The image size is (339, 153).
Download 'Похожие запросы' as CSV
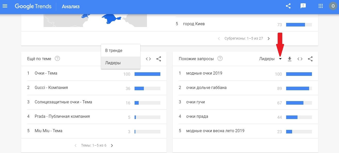tap(290, 59)
